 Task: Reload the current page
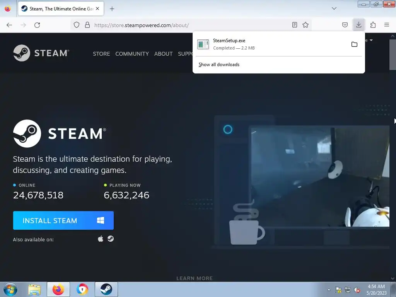tap(37, 25)
